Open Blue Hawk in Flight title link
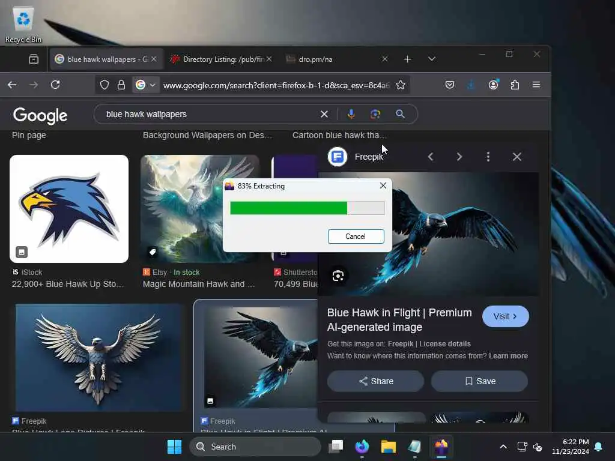 399,320
